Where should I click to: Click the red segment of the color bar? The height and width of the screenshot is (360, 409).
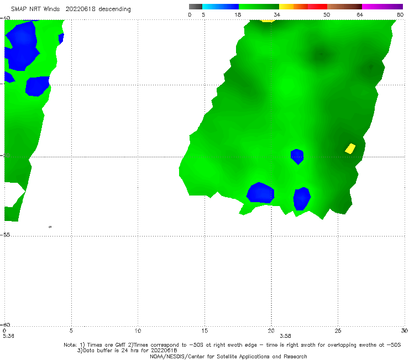pyautogui.click(x=317, y=7)
